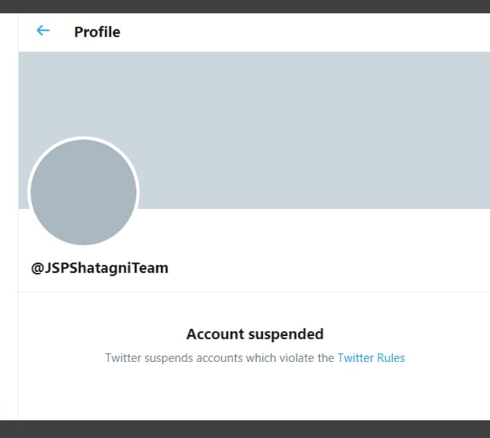Viewport: 490px width, 438px height.
Task: Click empty white area under suspension message
Action: tap(255, 395)
